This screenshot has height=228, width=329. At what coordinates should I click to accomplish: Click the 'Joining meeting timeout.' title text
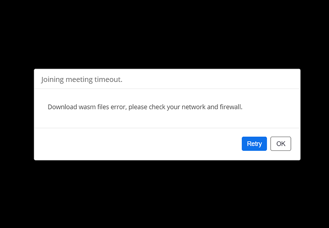pos(82,79)
